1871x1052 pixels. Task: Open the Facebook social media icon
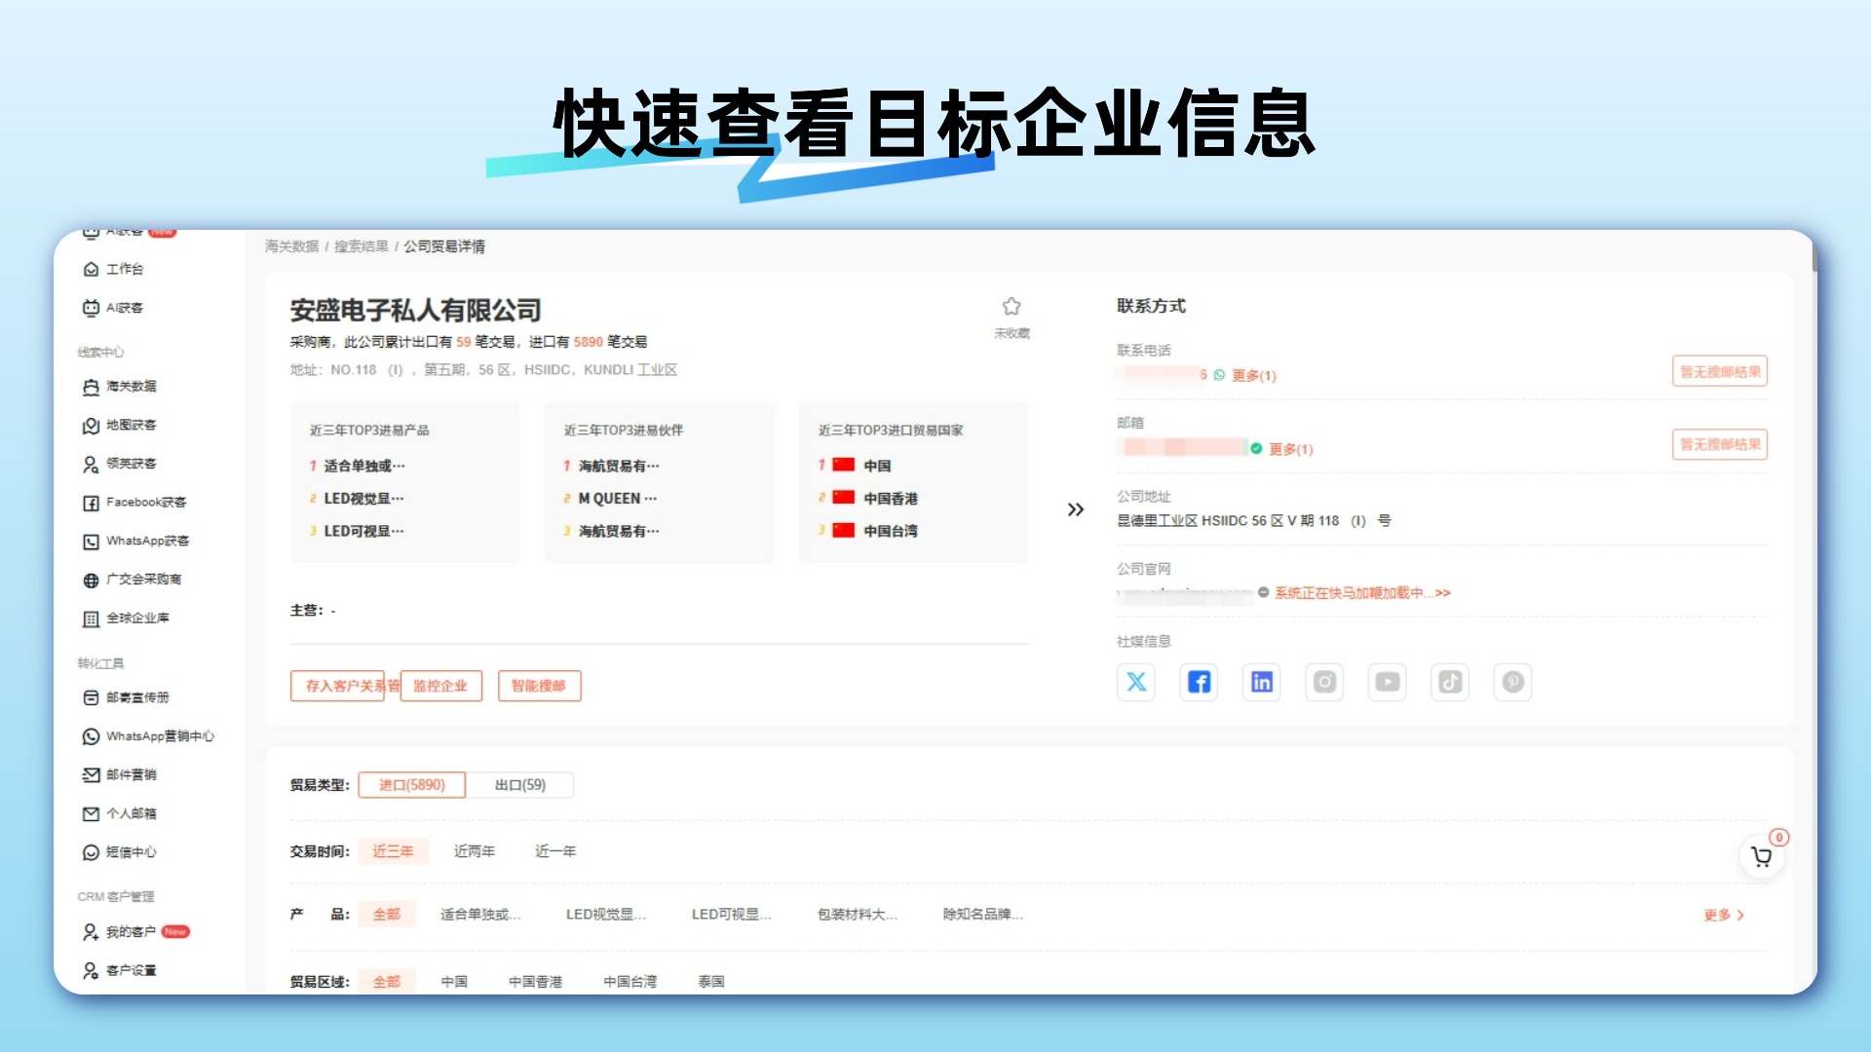click(x=1199, y=682)
